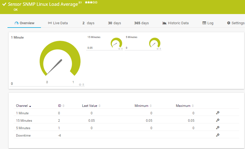245x149 pixels.
Task: Switch to the Live Data tab
Action: click(x=58, y=23)
